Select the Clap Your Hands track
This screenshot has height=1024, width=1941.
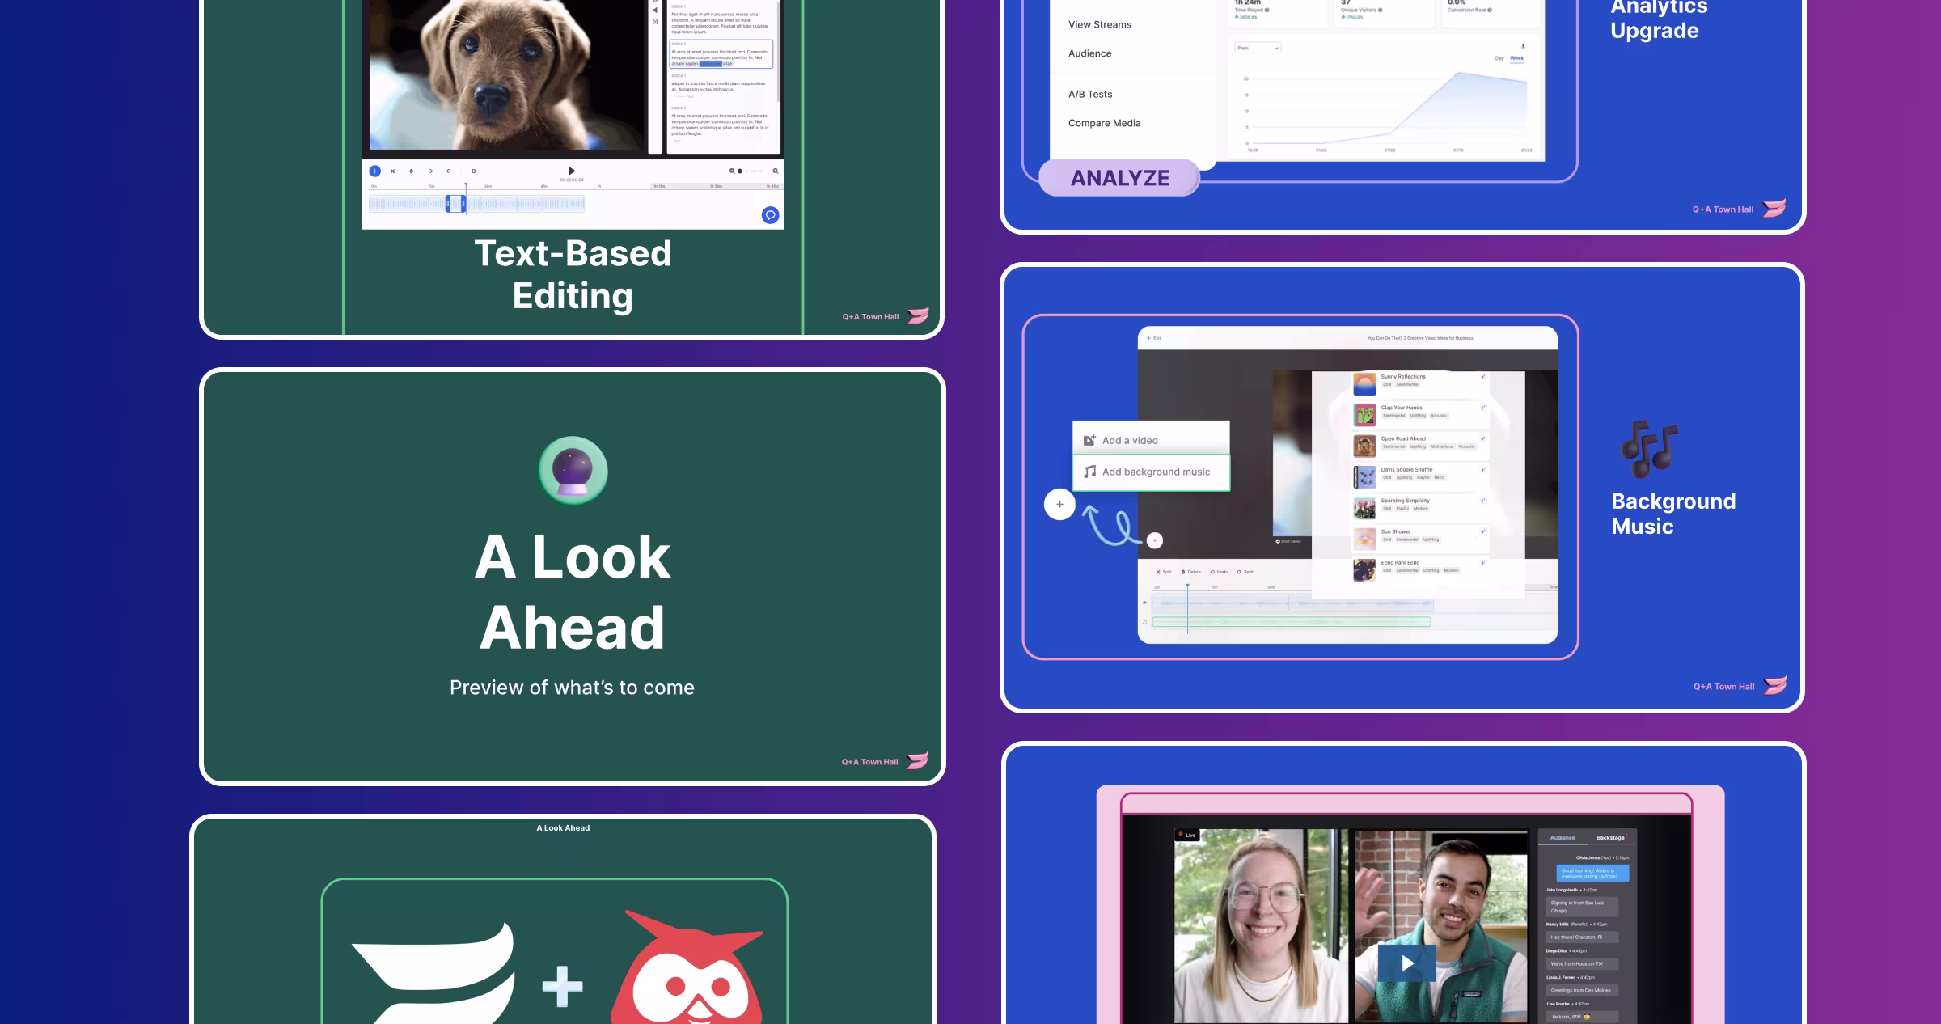[x=1419, y=415]
